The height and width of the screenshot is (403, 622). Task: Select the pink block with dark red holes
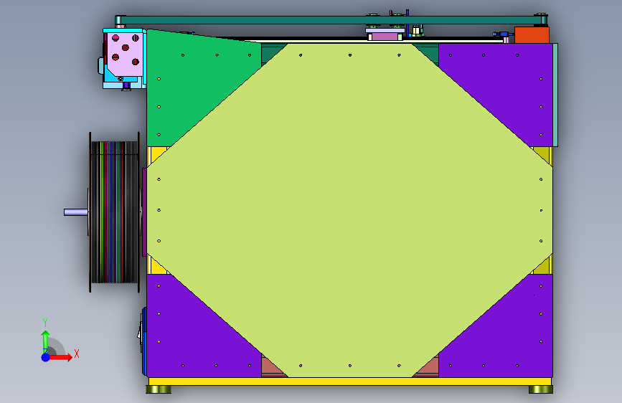[125, 54]
